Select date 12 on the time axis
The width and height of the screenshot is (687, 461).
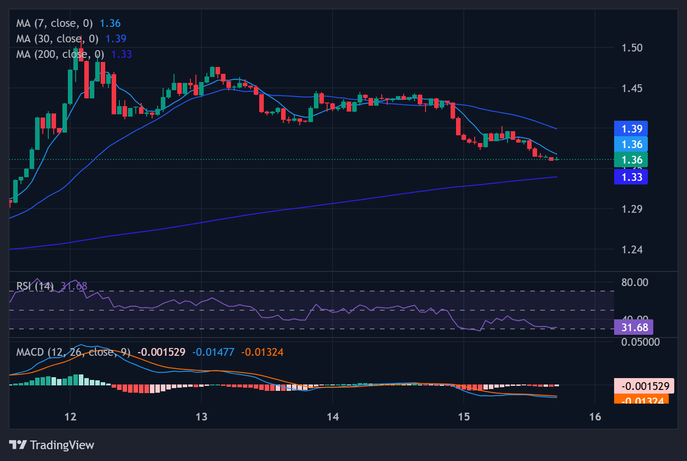click(70, 417)
